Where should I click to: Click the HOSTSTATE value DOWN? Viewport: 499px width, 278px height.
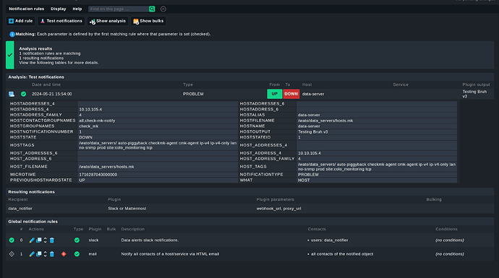(x=85, y=137)
